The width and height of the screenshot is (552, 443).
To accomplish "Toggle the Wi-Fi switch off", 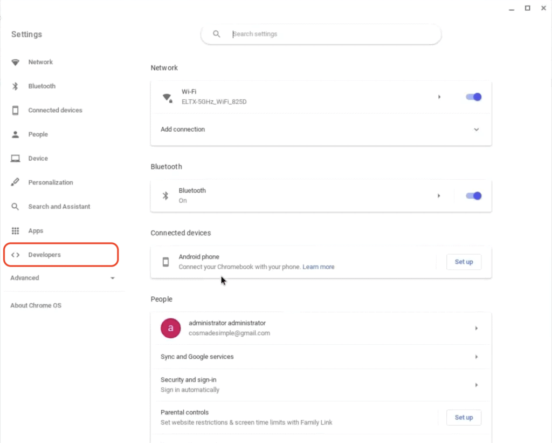I will [473, 97].
